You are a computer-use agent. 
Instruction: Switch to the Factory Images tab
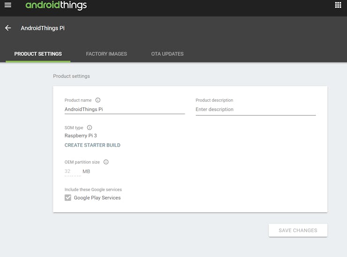pos(106,54)
